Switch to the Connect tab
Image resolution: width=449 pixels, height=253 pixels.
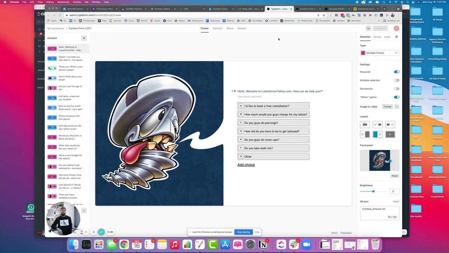point(217,28)
